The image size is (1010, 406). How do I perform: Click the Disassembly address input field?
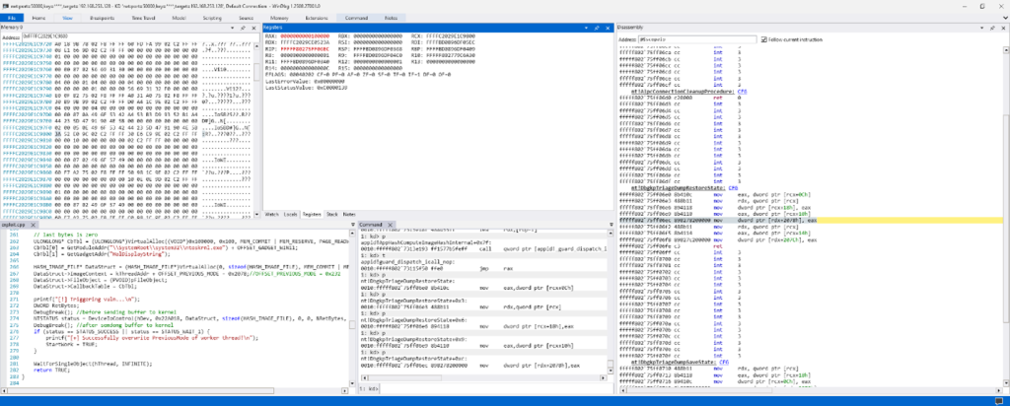point(695,38)
